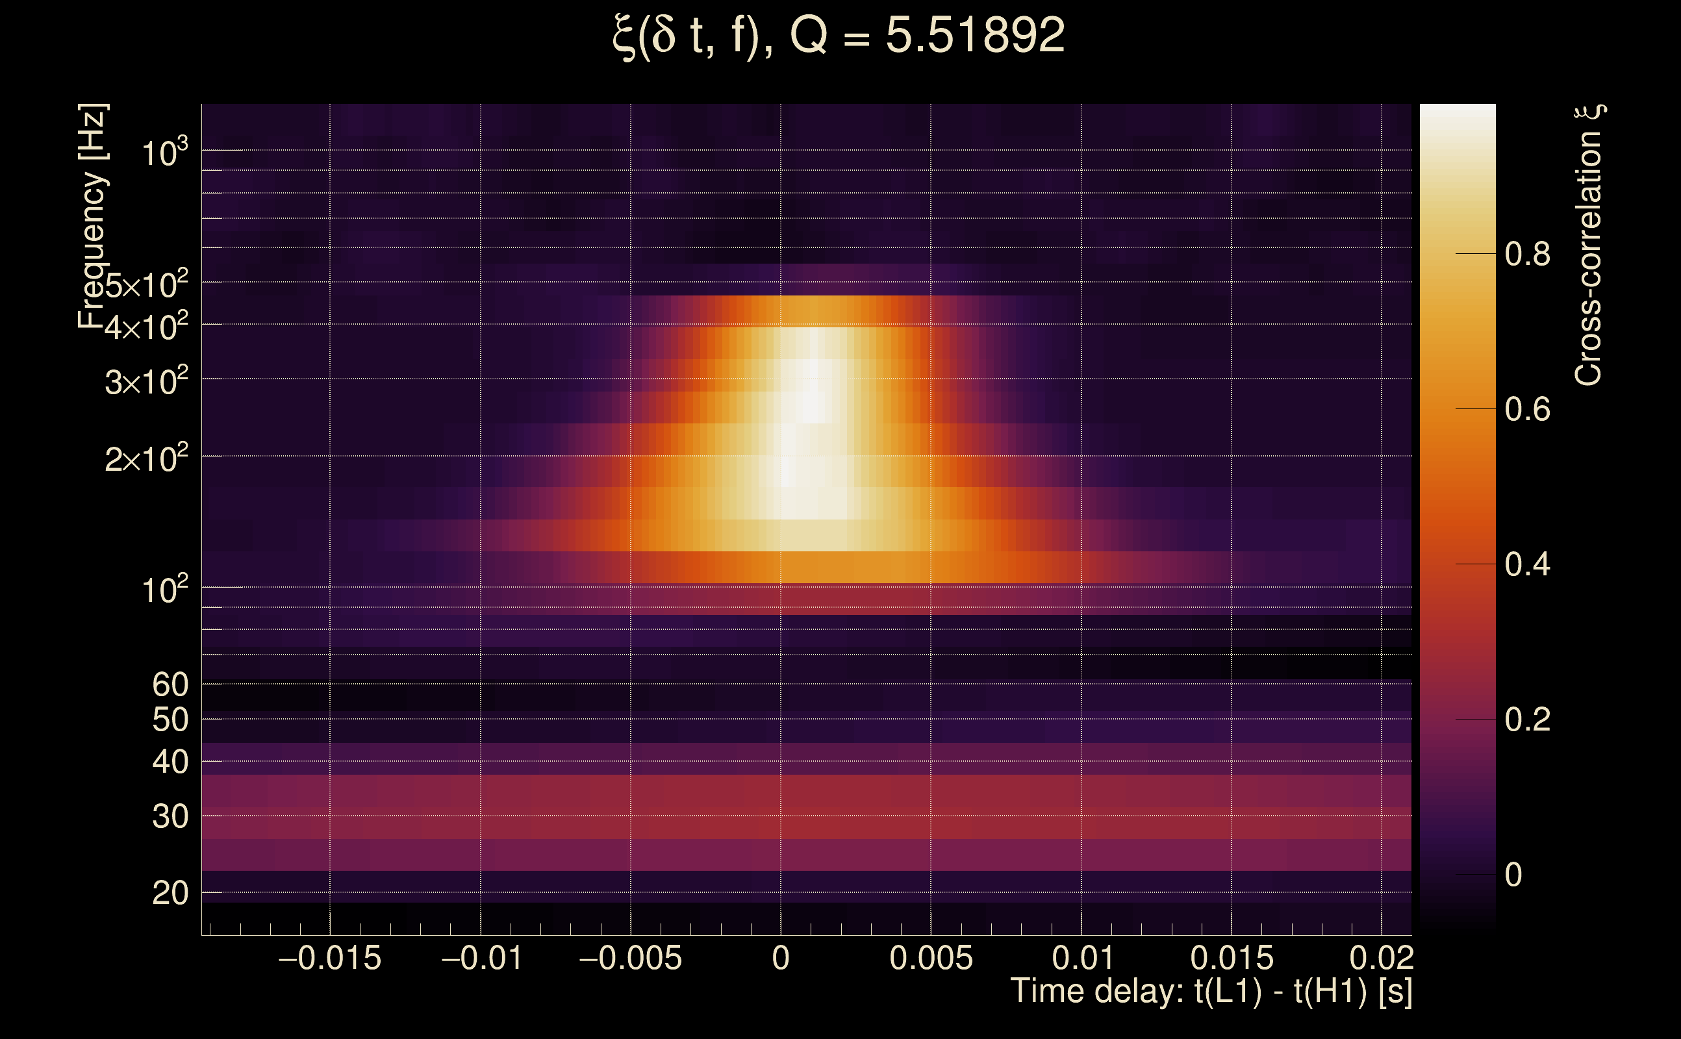Click the −0.015 x-axis tick label

pos(329,958)
